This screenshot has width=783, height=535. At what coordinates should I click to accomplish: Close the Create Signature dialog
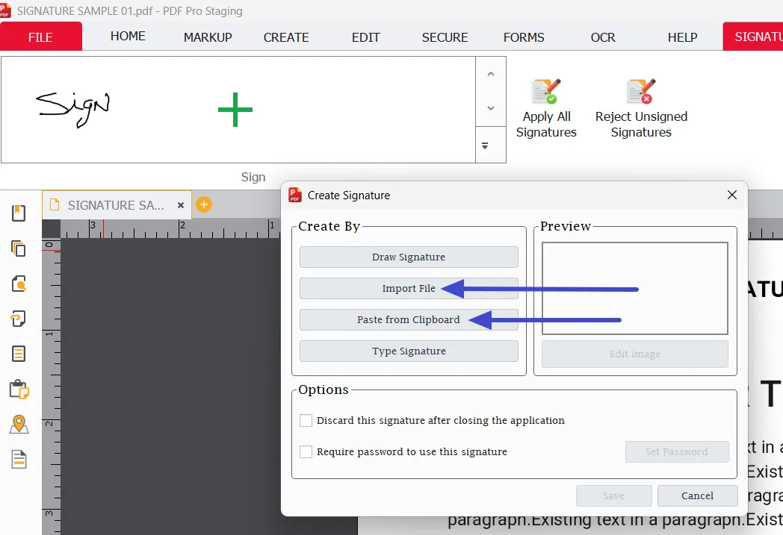coord(732,195)
